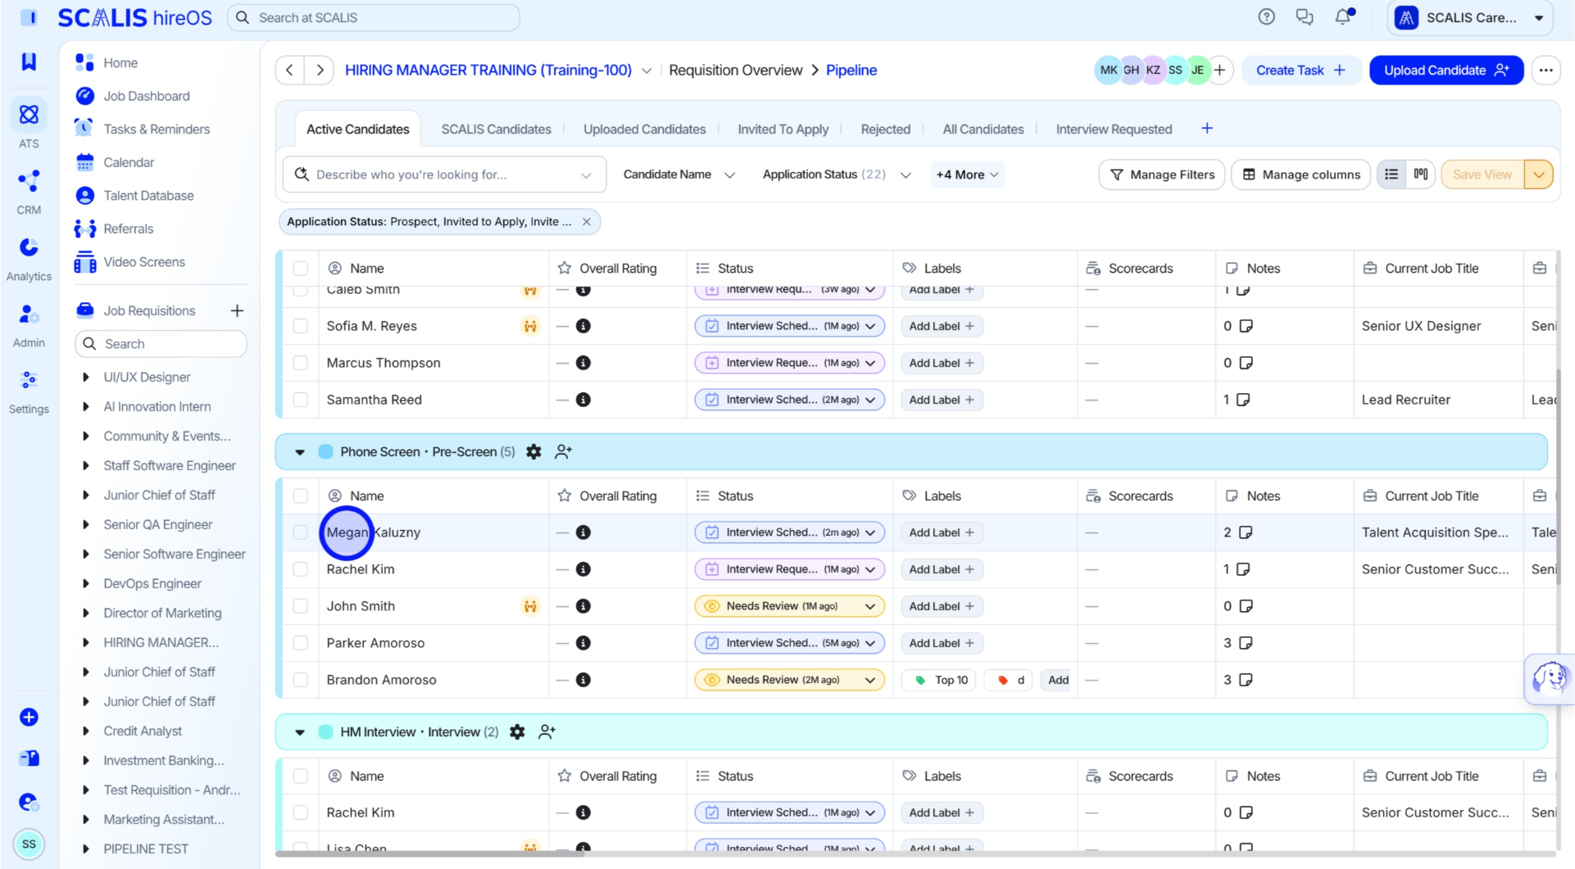Collapse the HM Interview stage group

click(300, 732)
